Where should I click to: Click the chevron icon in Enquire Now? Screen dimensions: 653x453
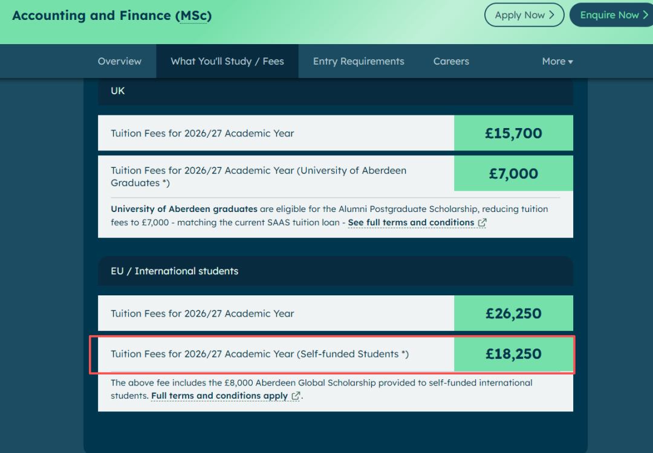point(646,15)
